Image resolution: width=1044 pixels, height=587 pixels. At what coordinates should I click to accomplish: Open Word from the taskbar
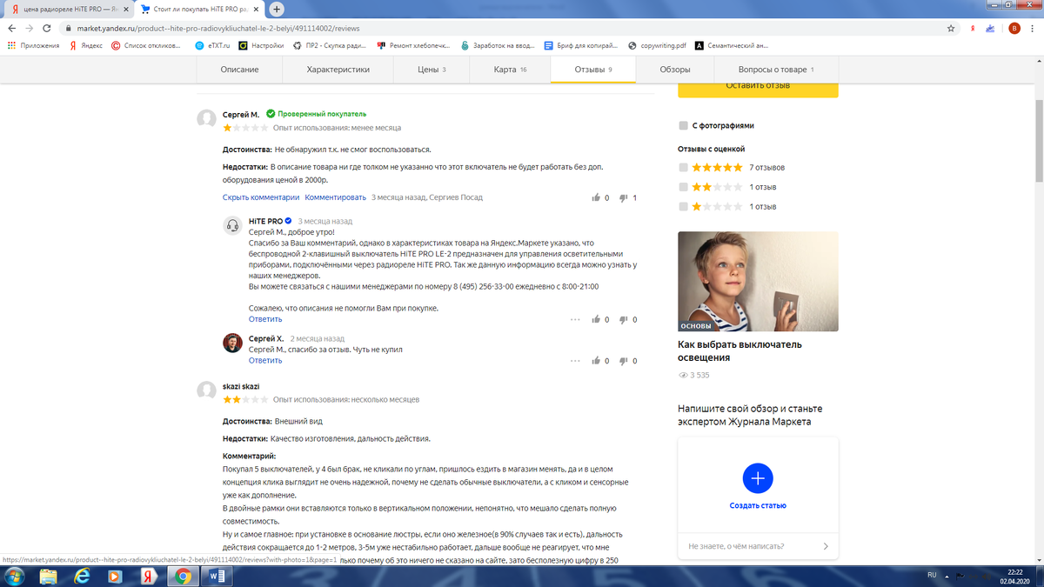pos(215,576)
